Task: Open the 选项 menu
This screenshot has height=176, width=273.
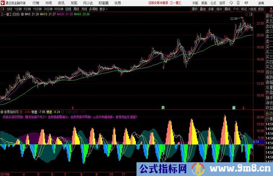Action: pyautogui.click(x=222, y=3)
